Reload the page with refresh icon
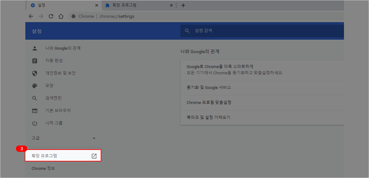Screen dimensions: 369x178 51,16
